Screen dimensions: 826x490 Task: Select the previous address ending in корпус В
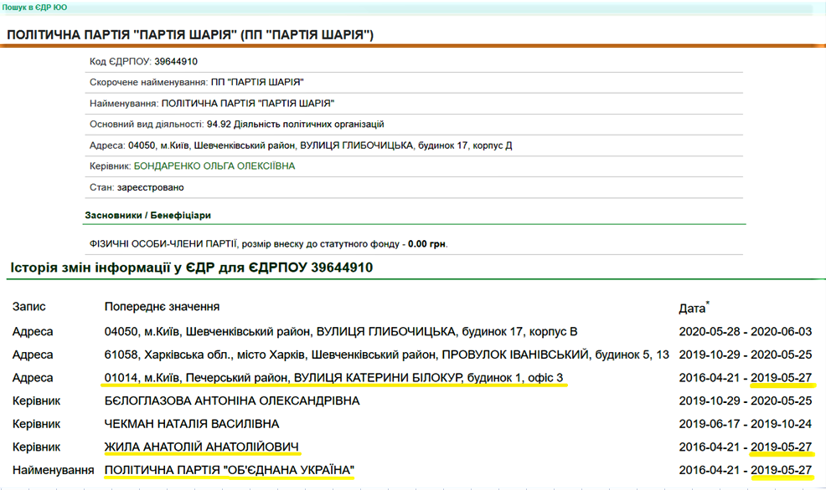click(x=341, y=332)
